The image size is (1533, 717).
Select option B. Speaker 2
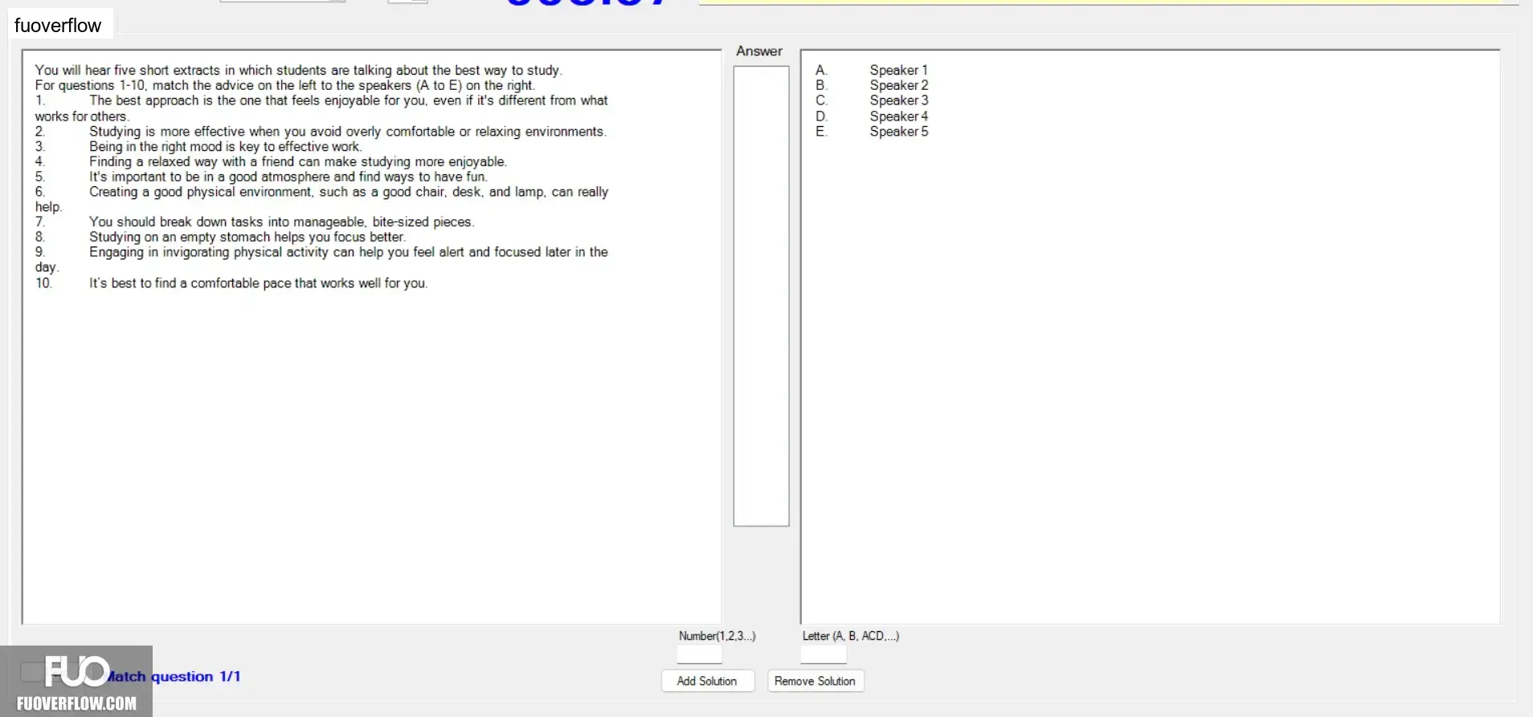872,85
